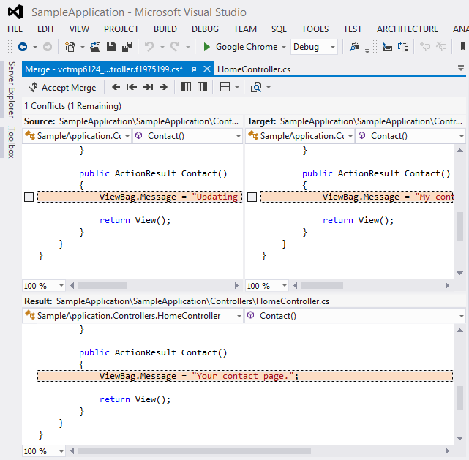Click the Navigate Backward arrow icon
The image size is (469, 460).
[x=23, y=47]
